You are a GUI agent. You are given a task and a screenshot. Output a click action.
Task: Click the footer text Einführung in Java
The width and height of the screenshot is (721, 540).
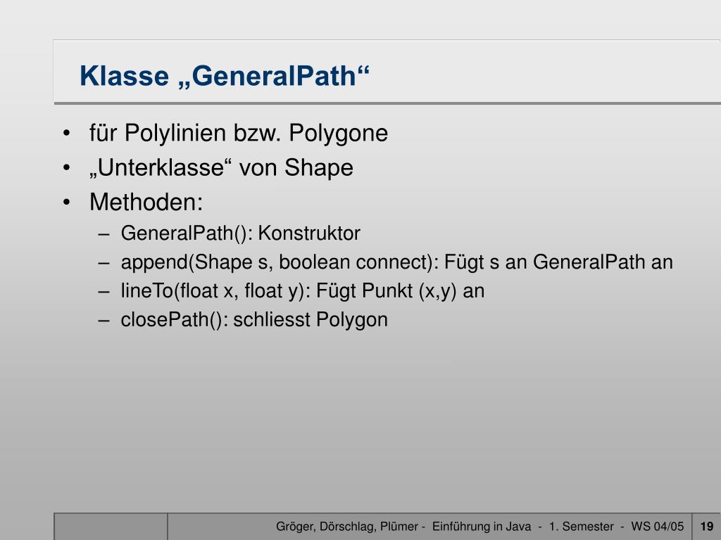coord(482,526)
